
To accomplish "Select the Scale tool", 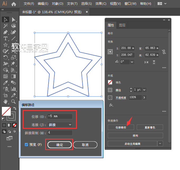I will click(x=13, y=57).
